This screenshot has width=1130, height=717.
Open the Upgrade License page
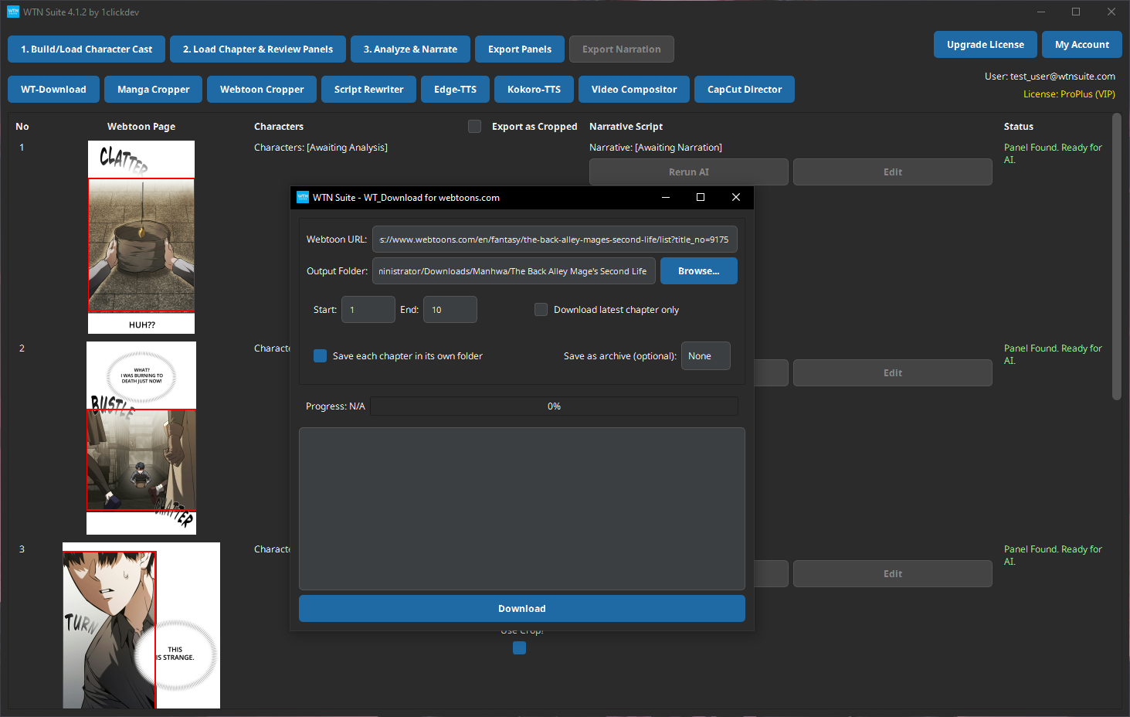click(985, 44)
